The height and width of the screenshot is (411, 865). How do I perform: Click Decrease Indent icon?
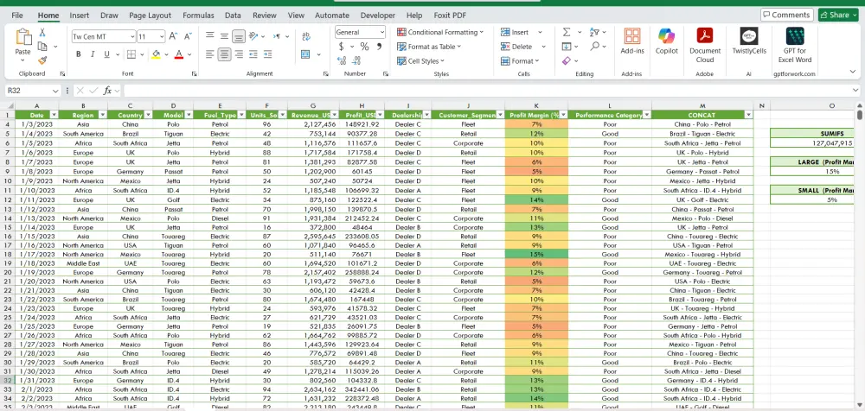pos(253,54)
